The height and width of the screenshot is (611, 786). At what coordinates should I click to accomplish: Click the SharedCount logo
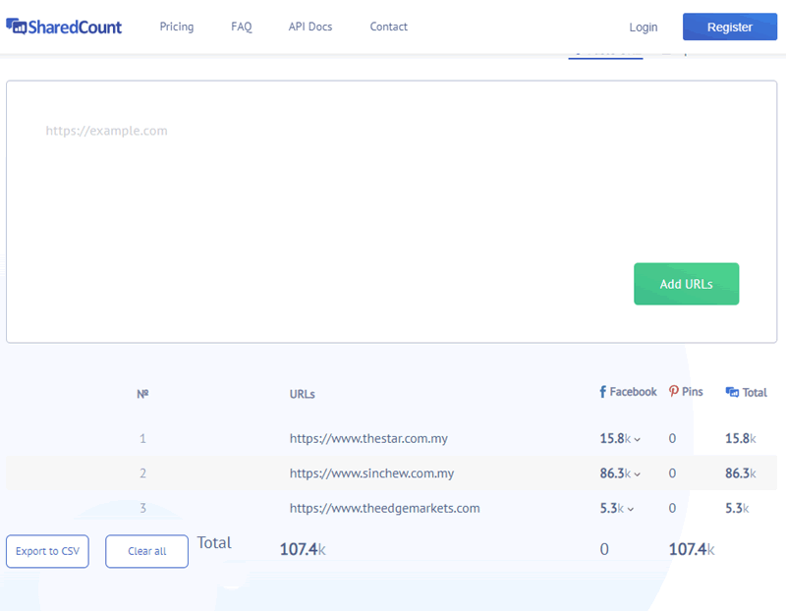coord(64,27)
